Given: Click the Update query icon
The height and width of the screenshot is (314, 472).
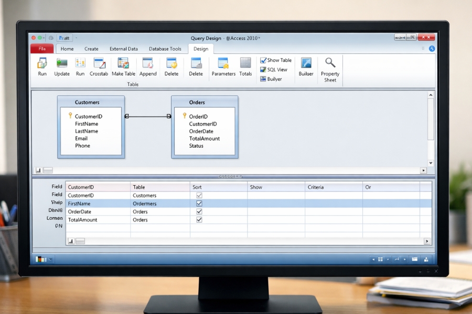Looking at the screenshot, I should (x=62, y=63).
